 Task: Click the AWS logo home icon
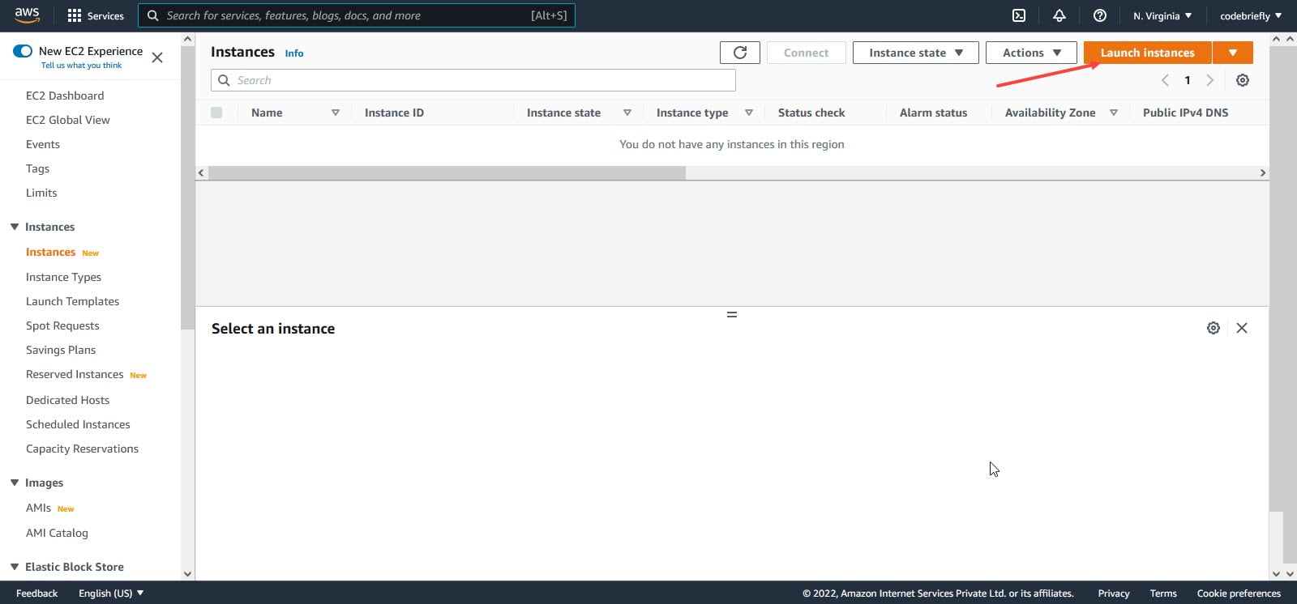pos(27,15)
